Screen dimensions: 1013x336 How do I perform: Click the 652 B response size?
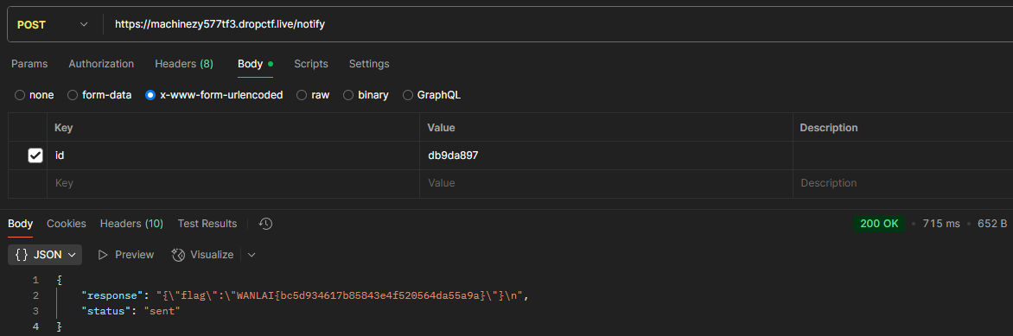coord(992,224)
